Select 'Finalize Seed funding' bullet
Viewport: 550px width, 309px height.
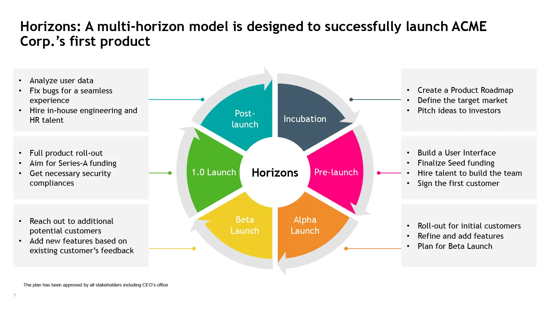coord(456,163)
